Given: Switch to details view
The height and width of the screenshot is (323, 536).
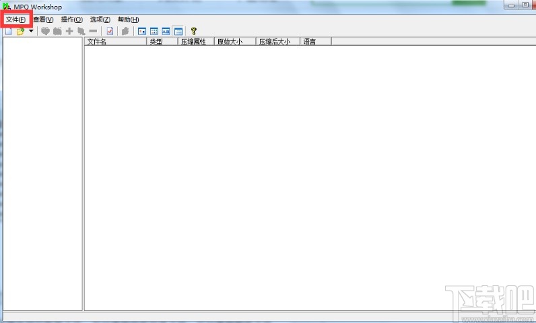Looking at the screenshot, I should [x=178, y=32].
